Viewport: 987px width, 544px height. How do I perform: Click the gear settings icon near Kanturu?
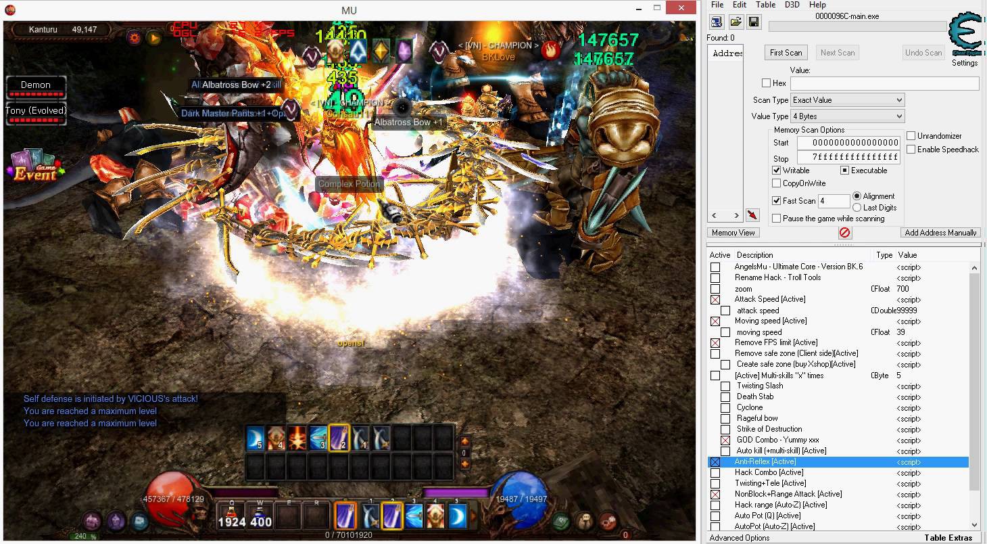134,37
